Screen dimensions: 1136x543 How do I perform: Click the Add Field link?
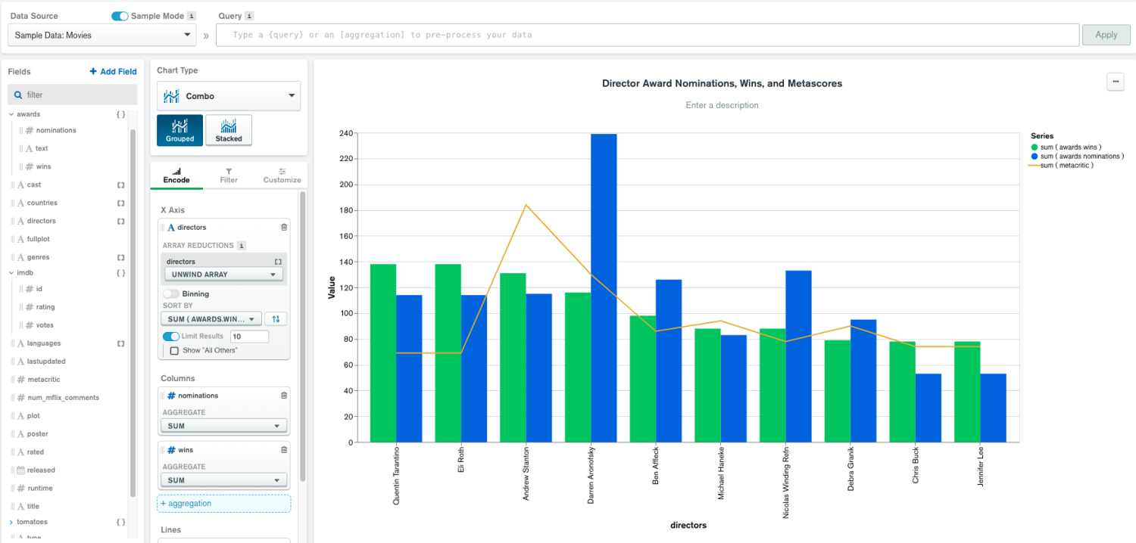[113, 72]
